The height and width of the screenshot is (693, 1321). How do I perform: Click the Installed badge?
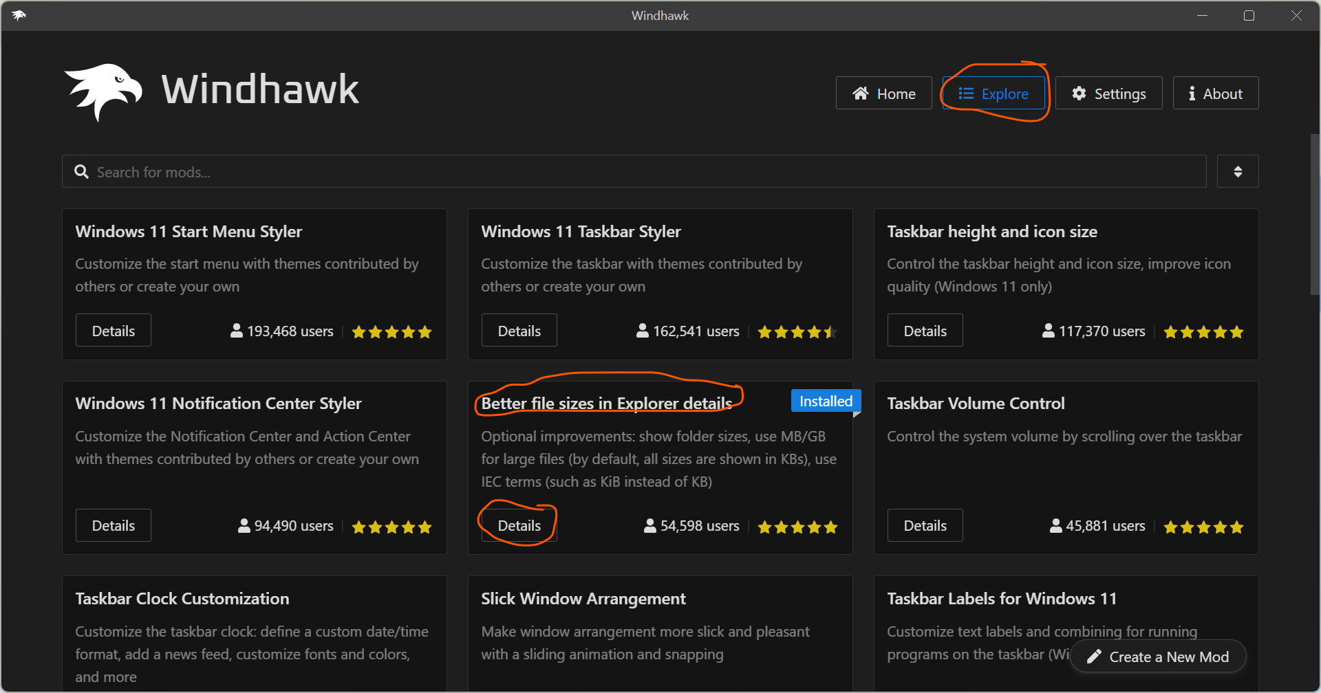[x=826, y=401]
